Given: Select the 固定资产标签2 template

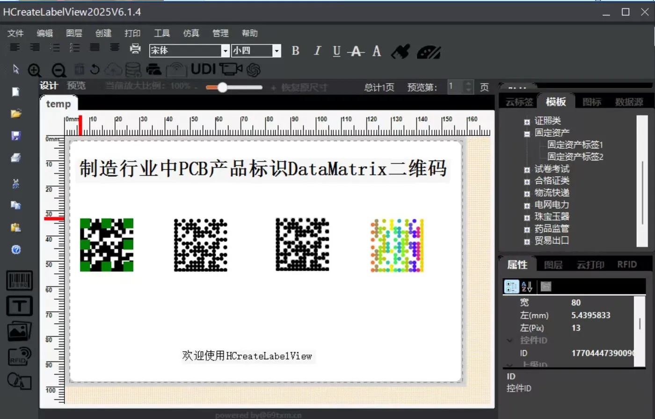Looking at the screenshot, I should pos(575,157).
